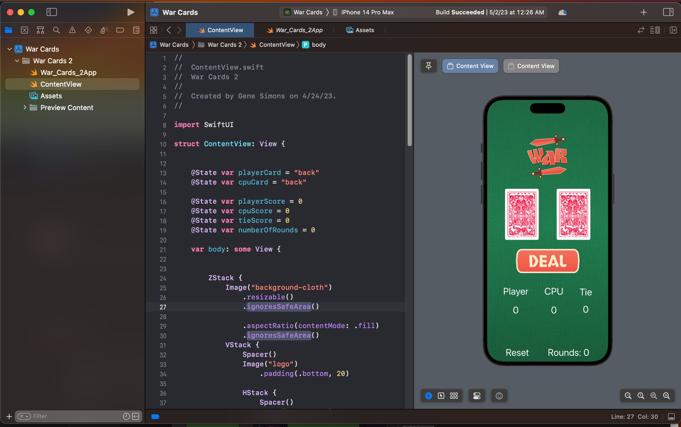Select the War Cards scheme

[303, 12]
